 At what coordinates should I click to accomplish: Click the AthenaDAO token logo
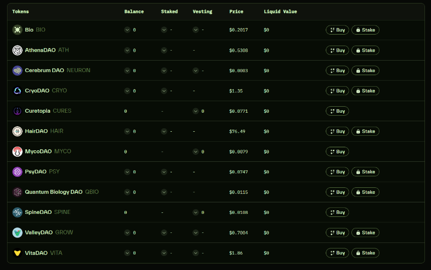point(17,50)
